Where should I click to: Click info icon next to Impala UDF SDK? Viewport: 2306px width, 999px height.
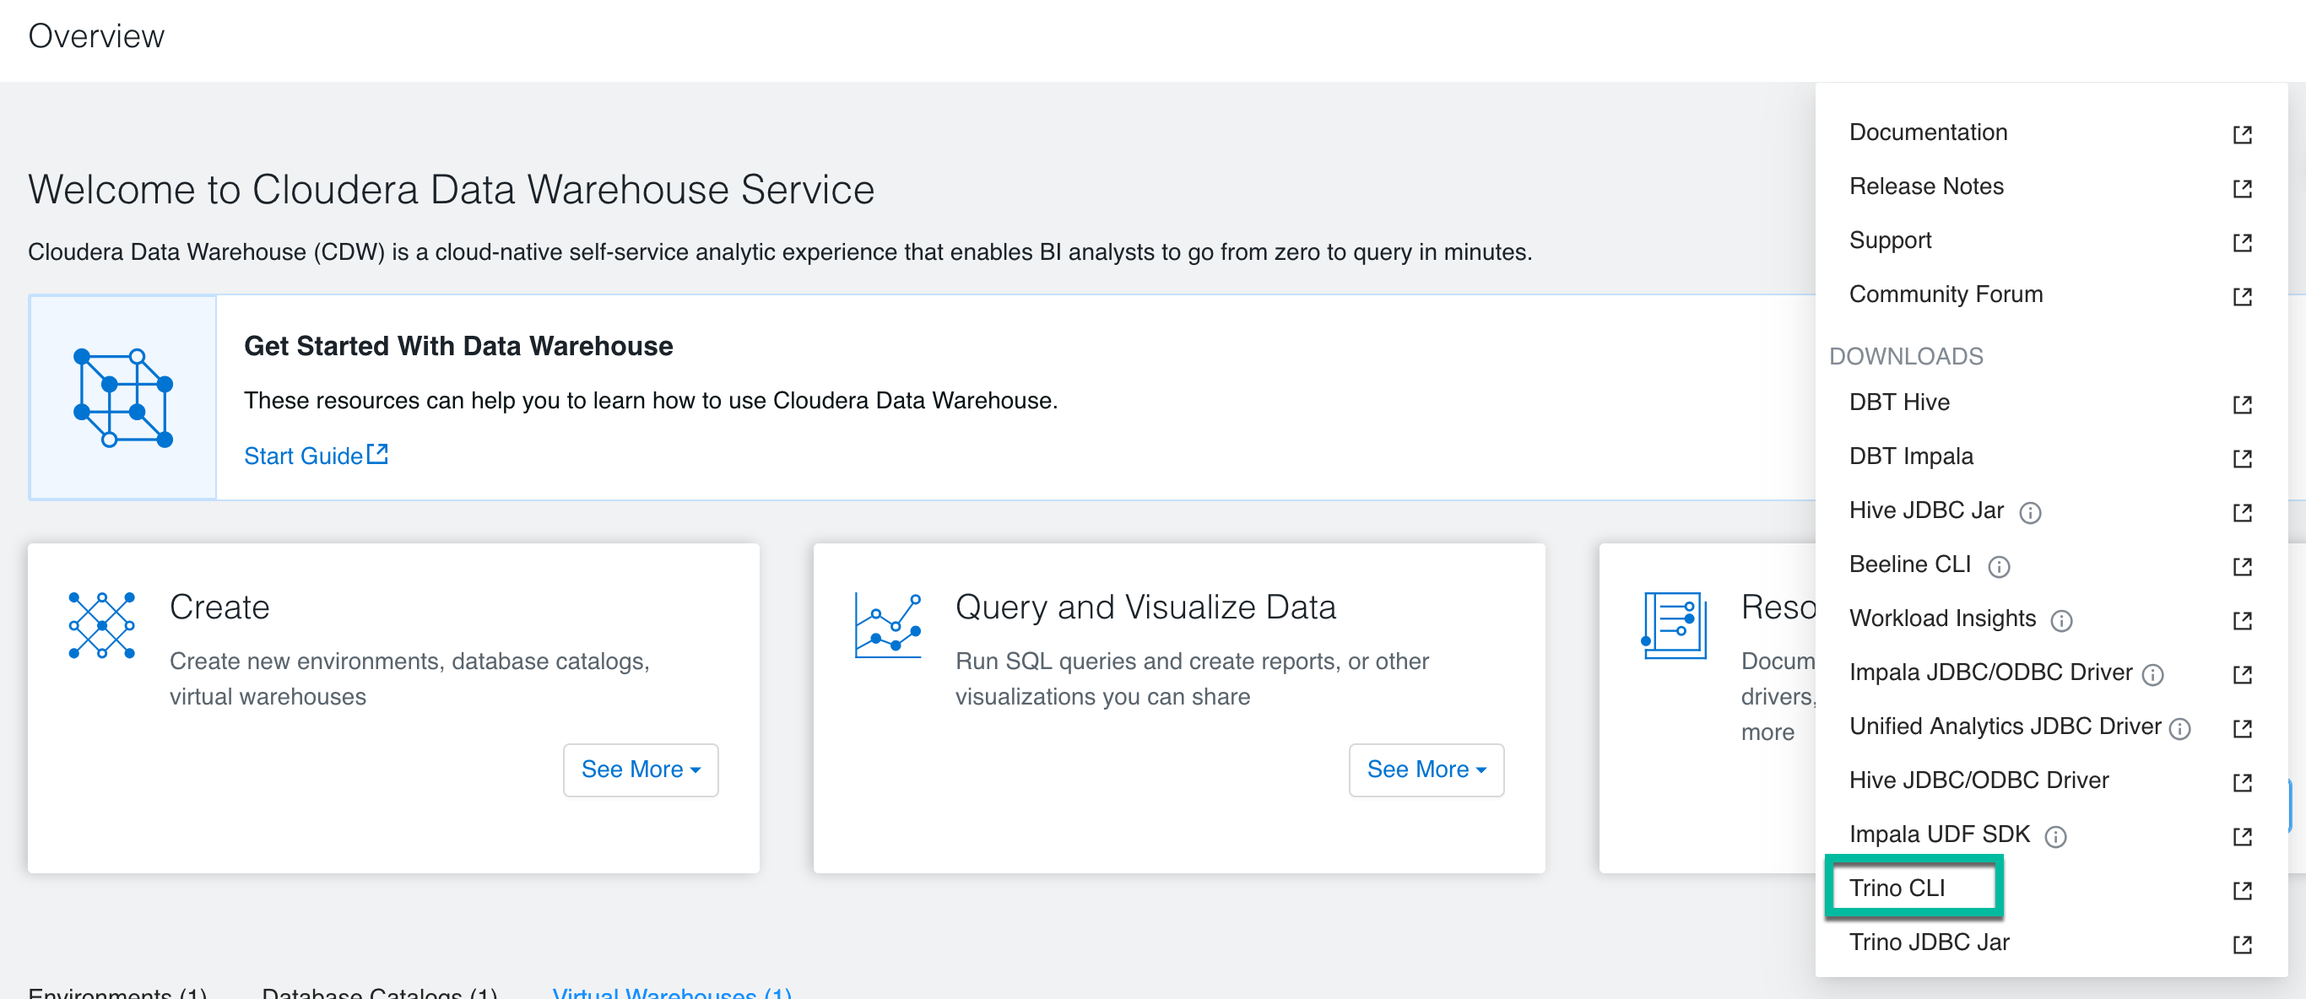[x=2054, y=836]
